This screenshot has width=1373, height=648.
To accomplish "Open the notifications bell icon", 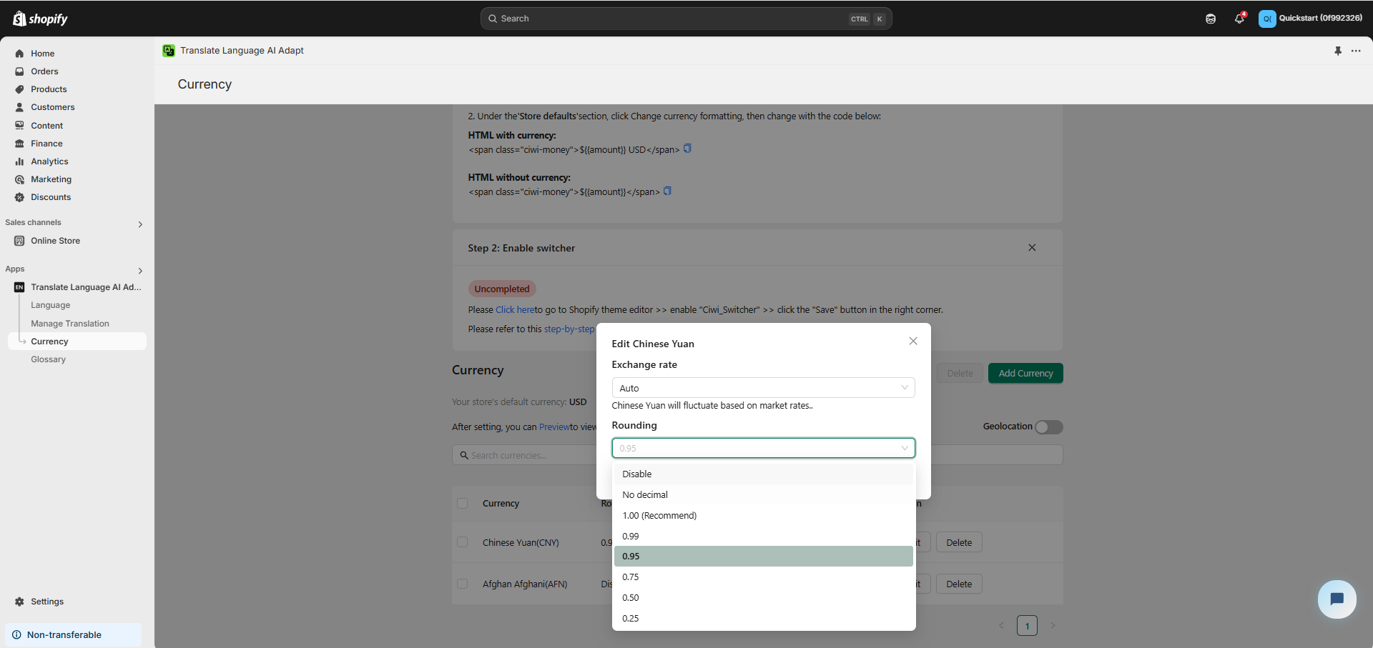I will tap(1239, 19).
